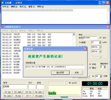Click the 呼号 input field containing OH6

pyautogui.click(x=15, y=87)
